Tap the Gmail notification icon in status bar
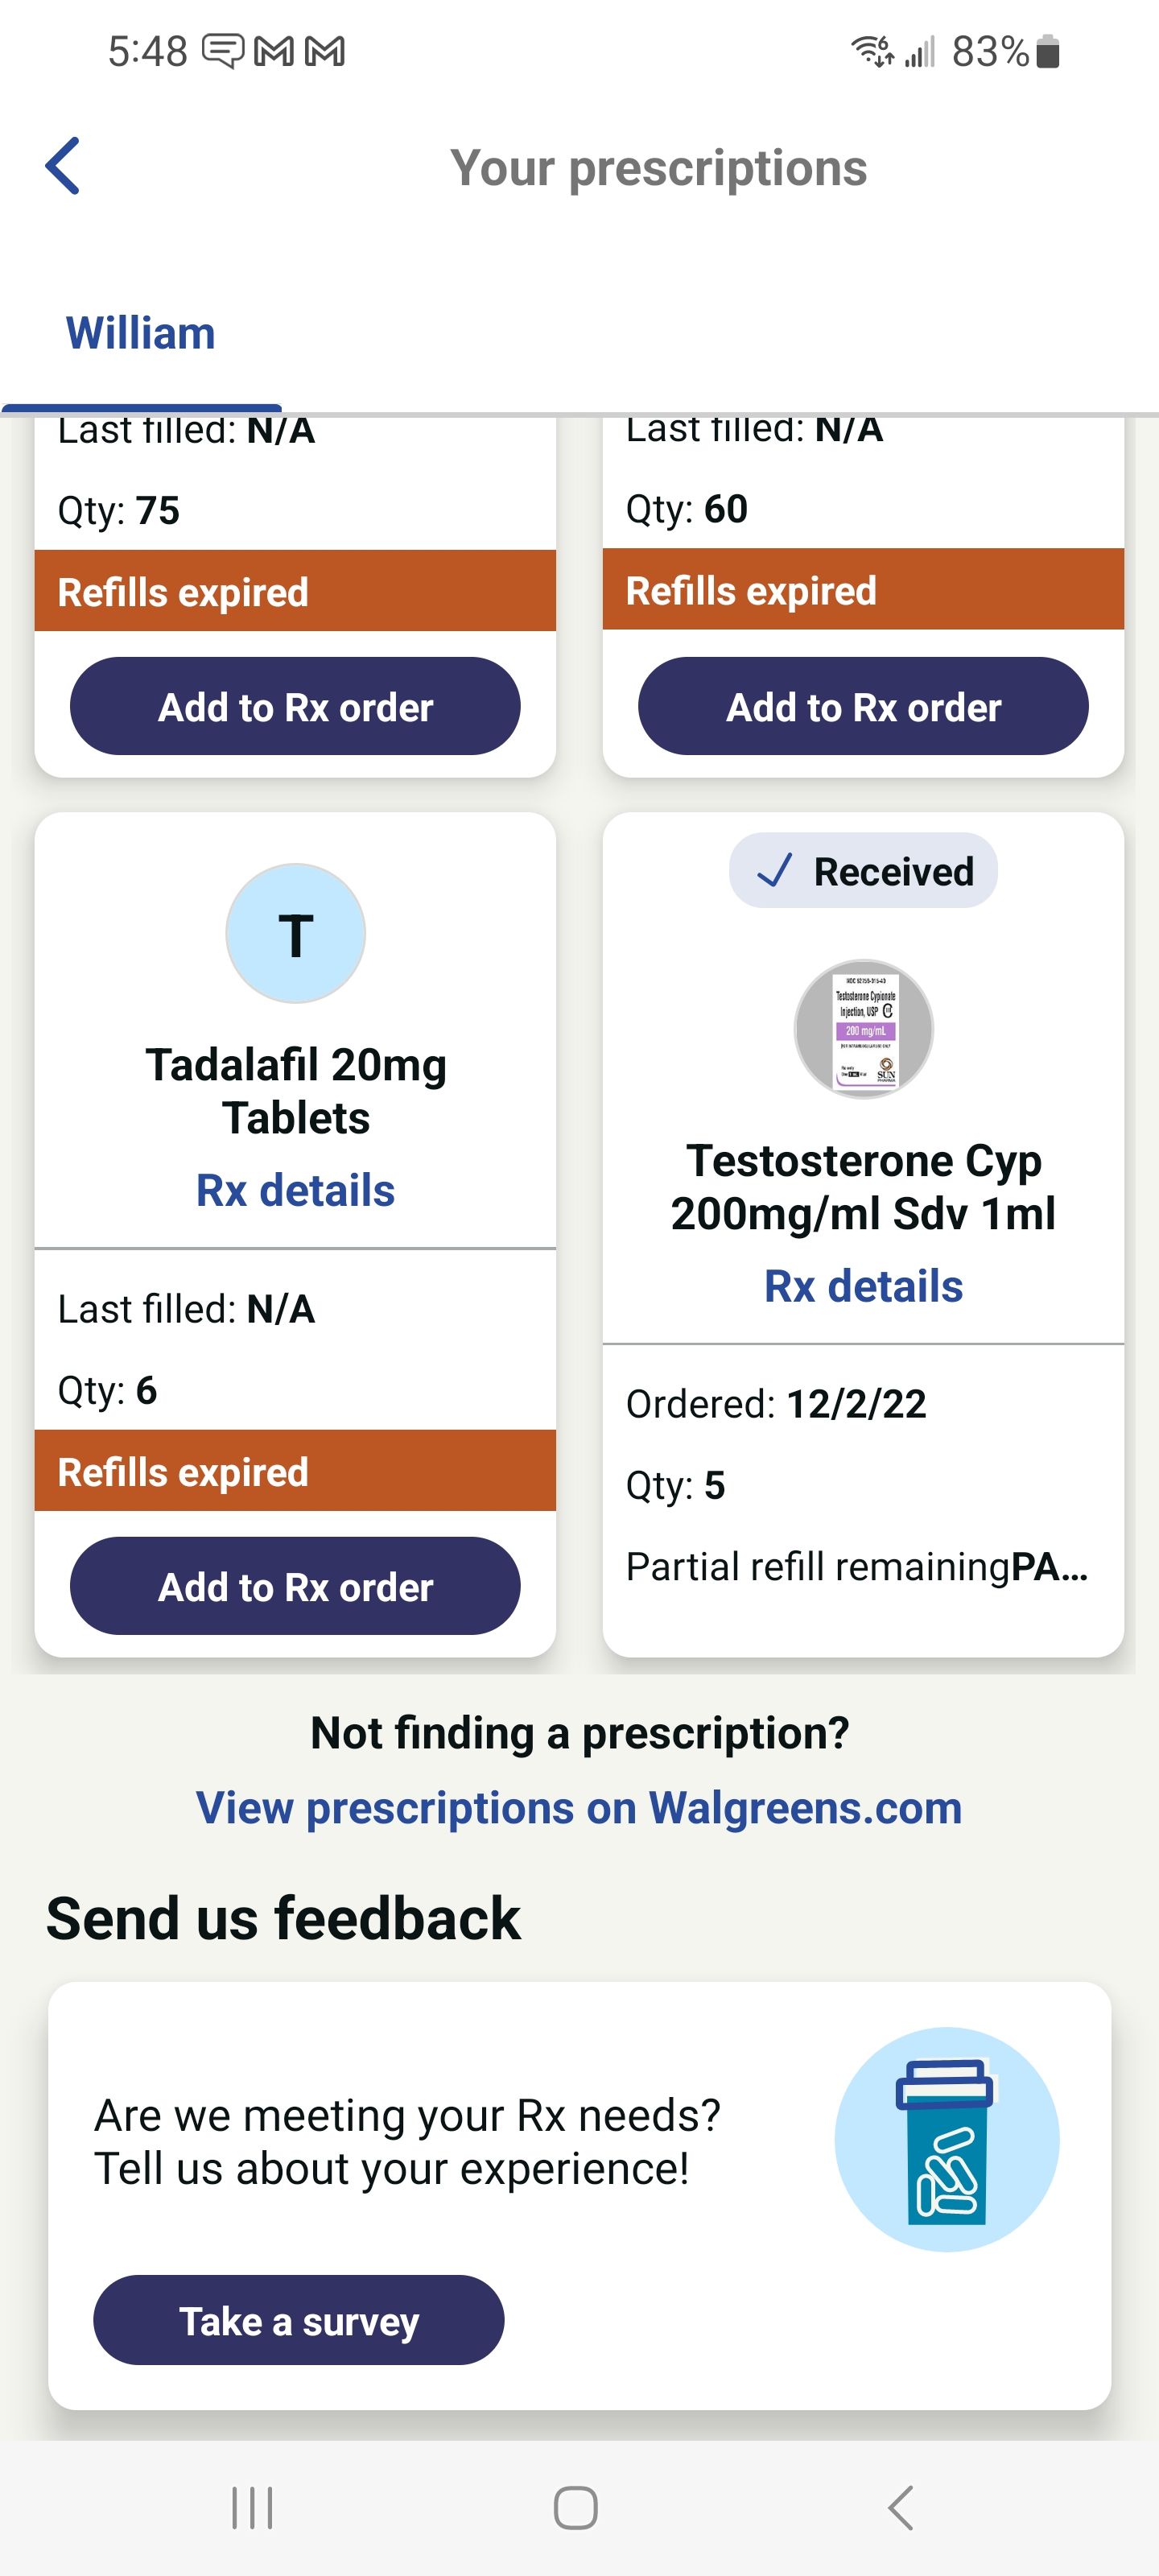Viewport: 1159px width, 2576px height. point(274,51)
